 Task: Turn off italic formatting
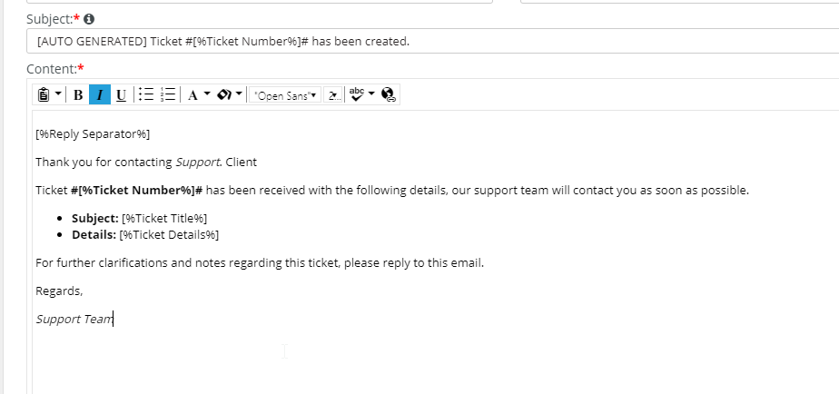tap(100, 95)
